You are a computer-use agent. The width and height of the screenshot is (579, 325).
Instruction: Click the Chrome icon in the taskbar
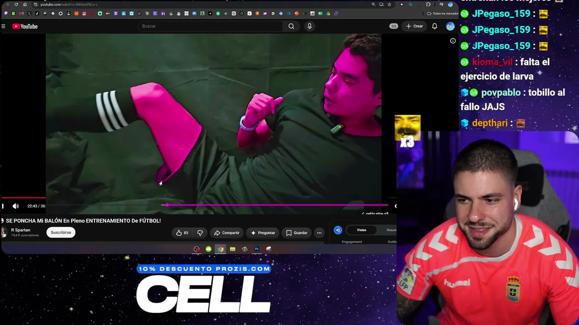[x=220, y=249]
